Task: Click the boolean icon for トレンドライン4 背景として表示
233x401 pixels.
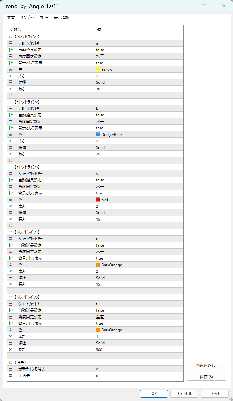Action: [10, 258]
